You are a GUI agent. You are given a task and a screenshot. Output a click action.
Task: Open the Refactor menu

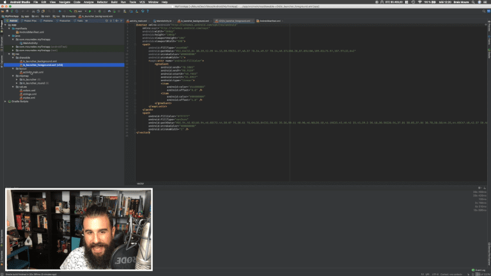(102, 2)
